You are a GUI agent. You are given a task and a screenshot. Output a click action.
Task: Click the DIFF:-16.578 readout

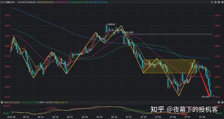[x=46, y=102]
